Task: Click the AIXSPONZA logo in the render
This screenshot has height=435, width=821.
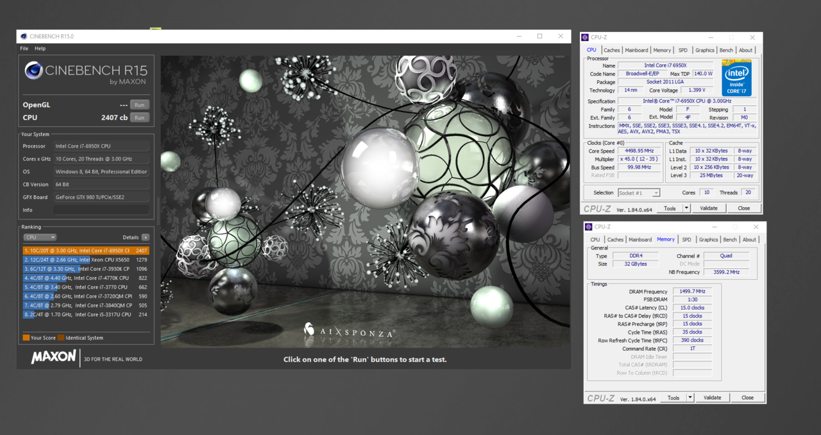Action: tap(350, 332)
